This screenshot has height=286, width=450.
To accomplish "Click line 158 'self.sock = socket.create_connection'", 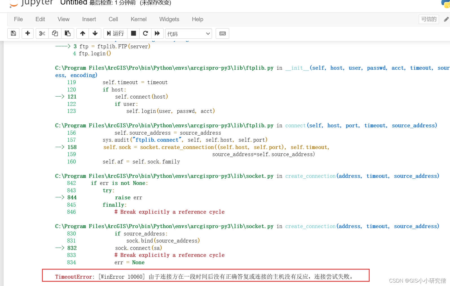I will click(x=216, y=147).
